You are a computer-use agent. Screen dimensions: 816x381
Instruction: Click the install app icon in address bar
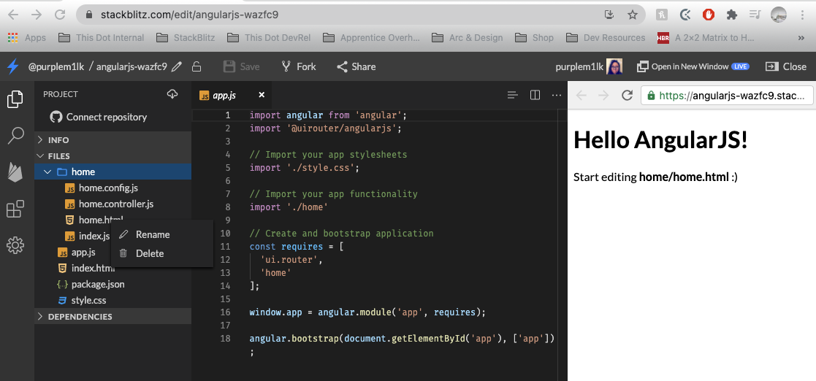coord(609,15)
